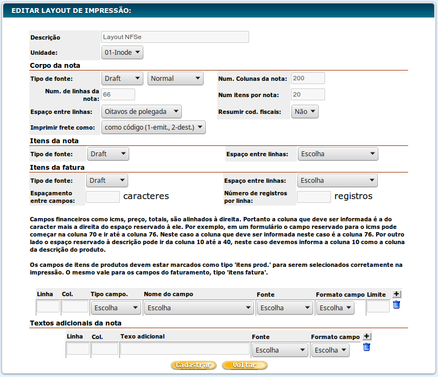Select Oitavos de polegada line spacing dropdown

click(142, 112)
